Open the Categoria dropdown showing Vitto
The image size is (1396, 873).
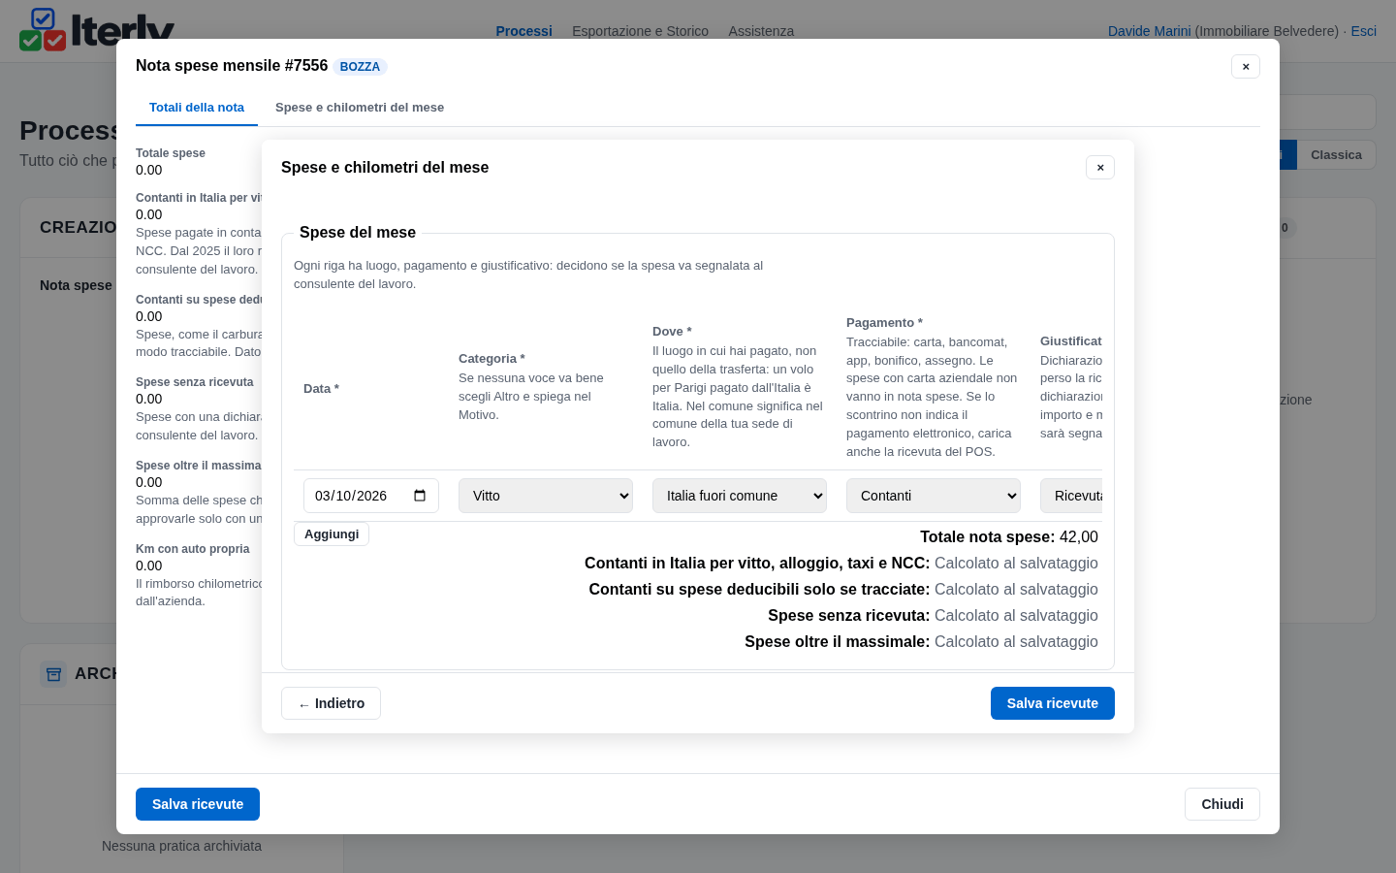click(x=546, y=496)
